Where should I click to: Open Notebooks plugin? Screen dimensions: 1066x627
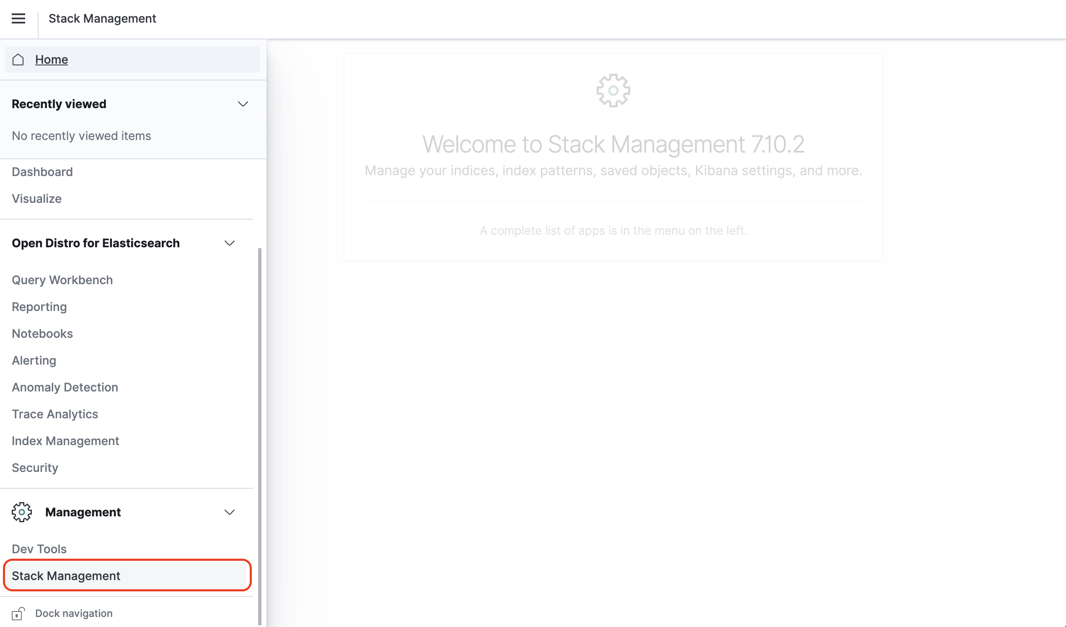coord(42,333)
